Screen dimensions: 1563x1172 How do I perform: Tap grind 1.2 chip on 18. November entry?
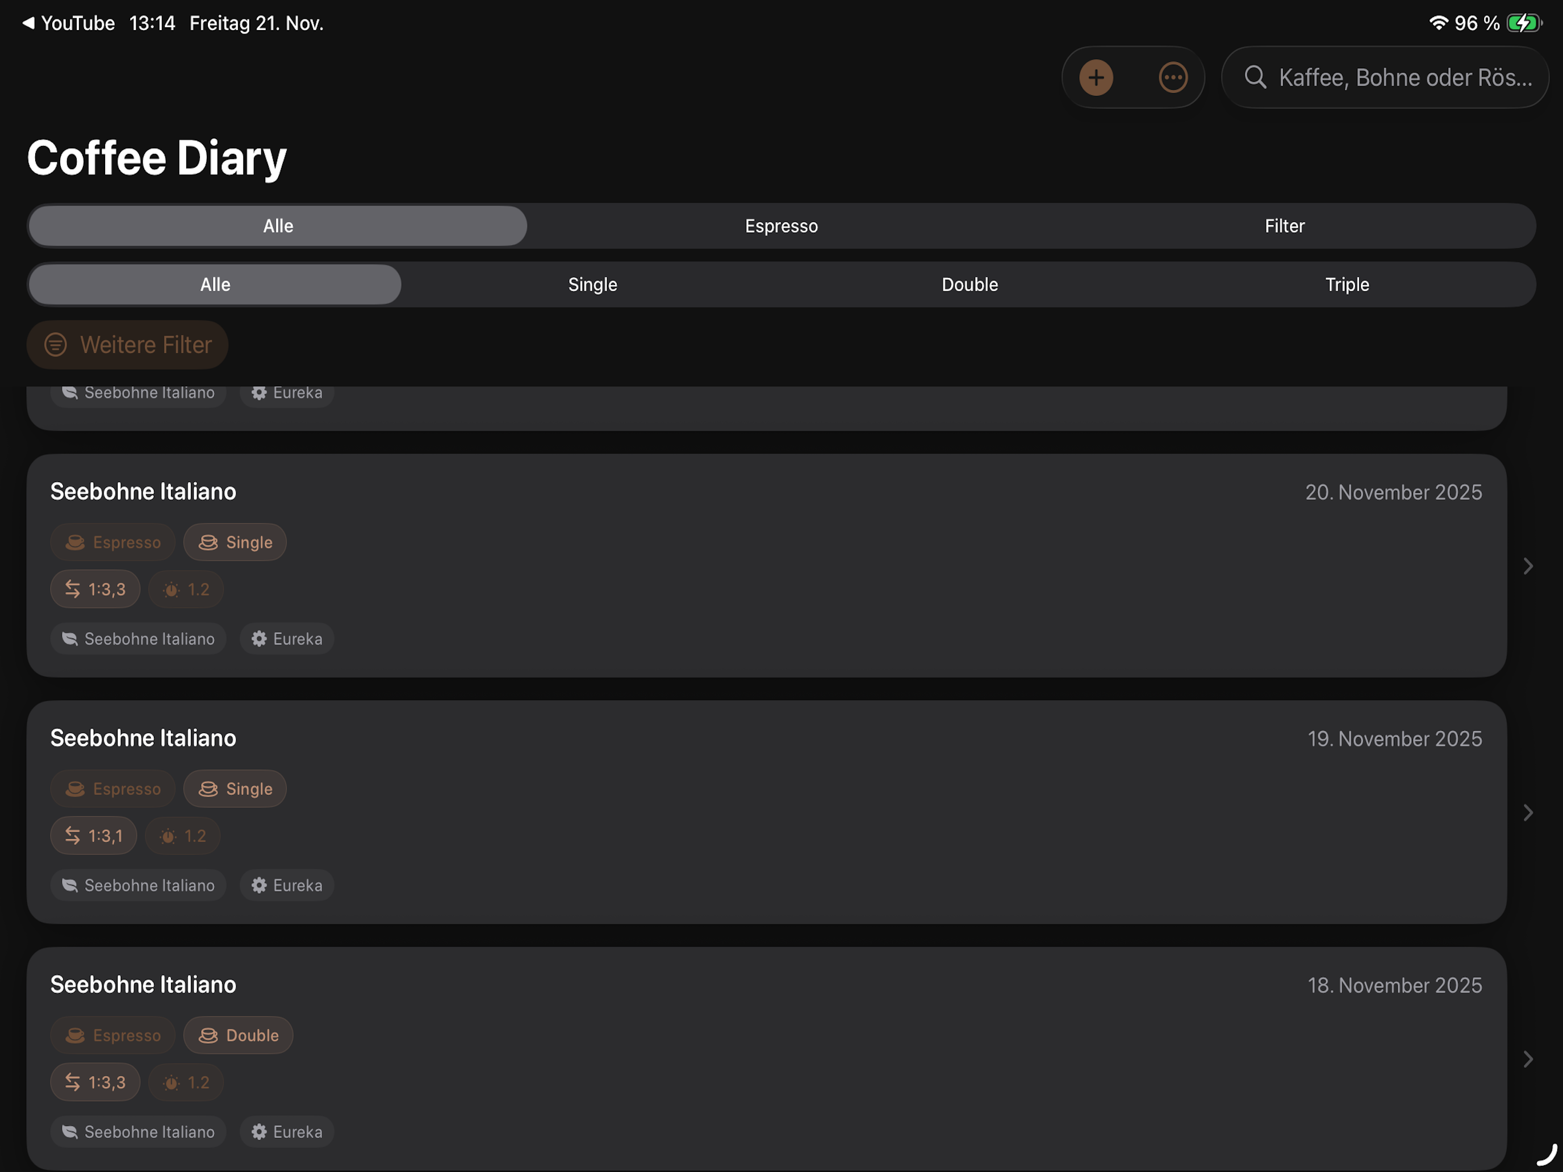186,1082
